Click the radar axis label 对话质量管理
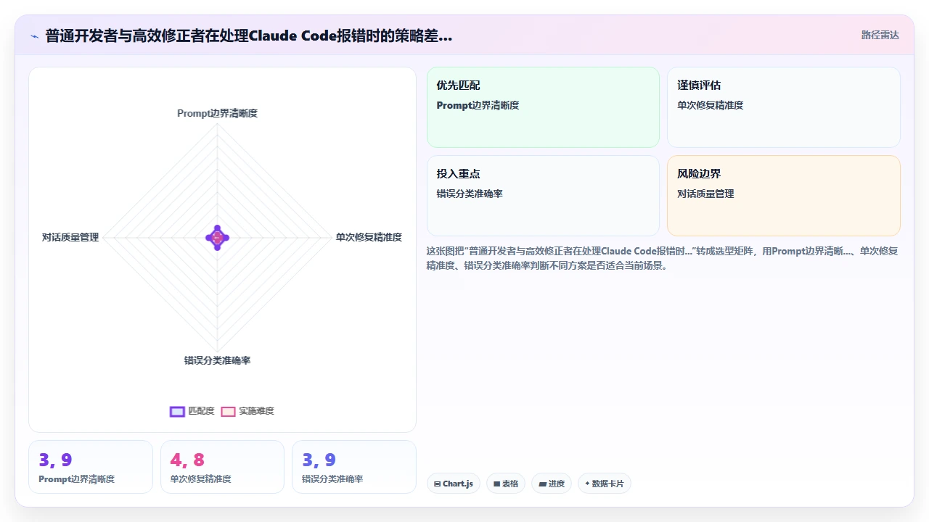This screenshot has width=929, height=522. coord(70,237)
